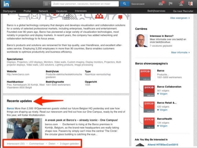Click Barco showcase page title
Screen dimensions: 197x148
click(161, 71)
